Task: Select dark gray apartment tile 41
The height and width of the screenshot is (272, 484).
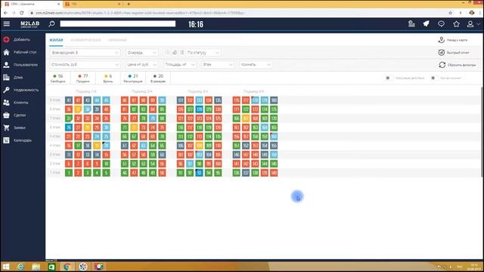Action: (x=69, y=100)
